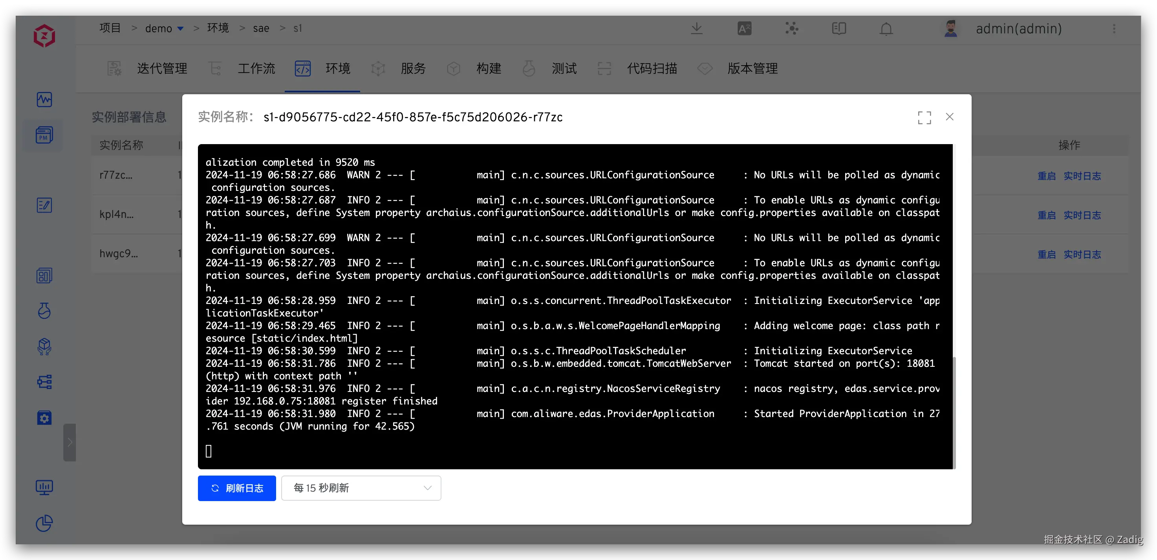1157x560 pixels.
Task: Click the download icon in top bar
Action: pyautogui.click(x=696, y=28)
